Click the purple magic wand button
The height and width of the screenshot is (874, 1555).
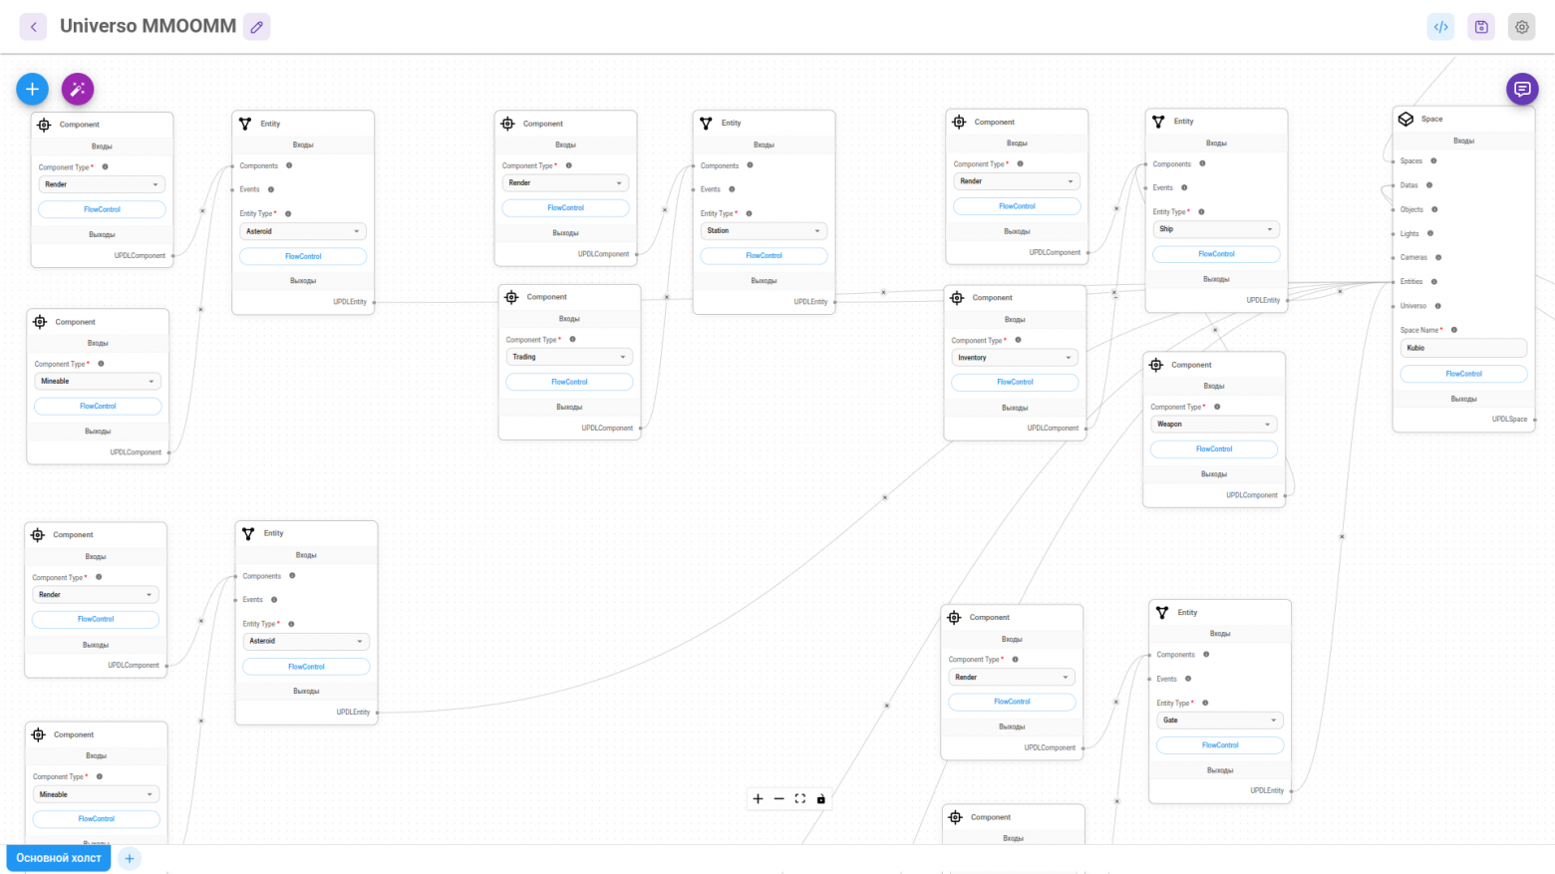point(78,89)
